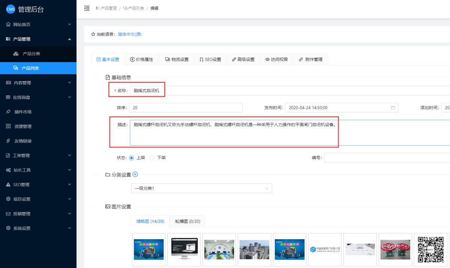Image resolution: width=450 pixels, height=268 pixels.
Task: Open the 一级分类1 dropdown
Action: coord(201,188)
